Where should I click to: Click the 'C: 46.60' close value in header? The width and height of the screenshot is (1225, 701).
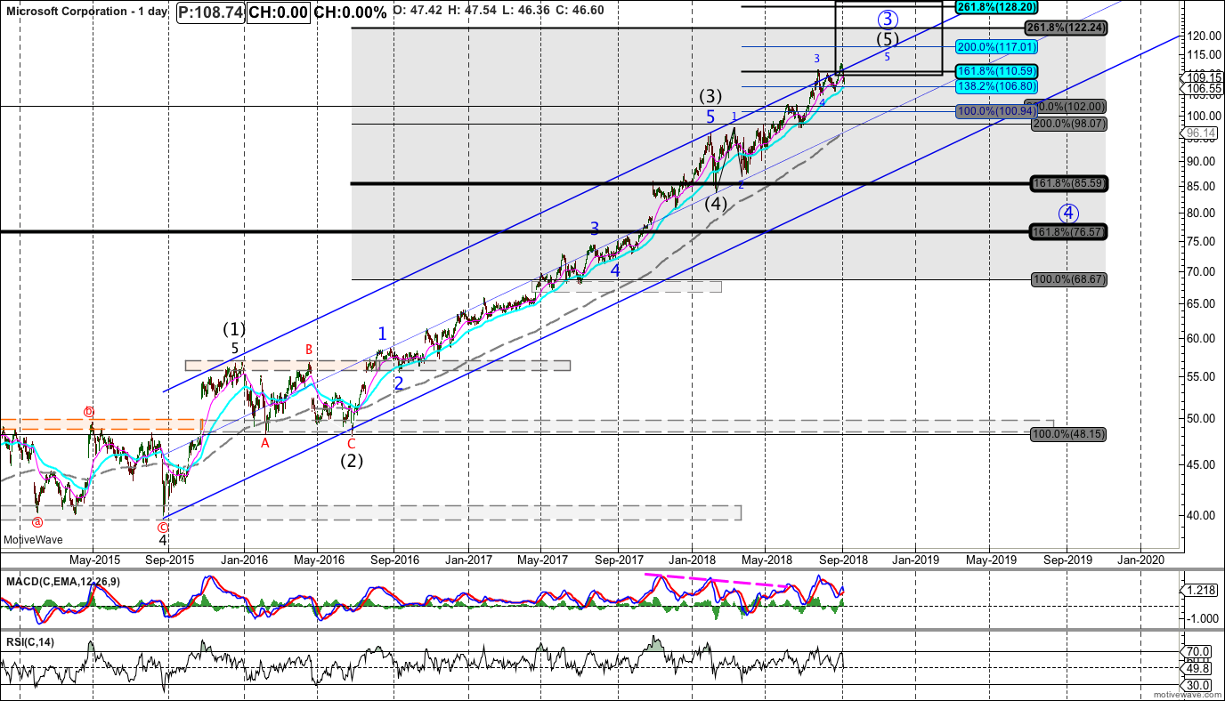(x=580, y=12)
